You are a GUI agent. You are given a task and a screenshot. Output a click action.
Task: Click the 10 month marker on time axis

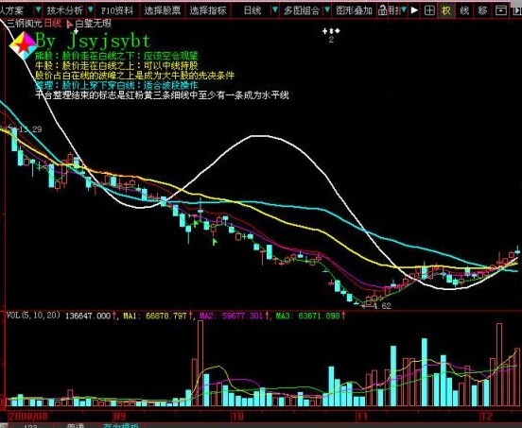pyautogui.click(x=237, y=416)
